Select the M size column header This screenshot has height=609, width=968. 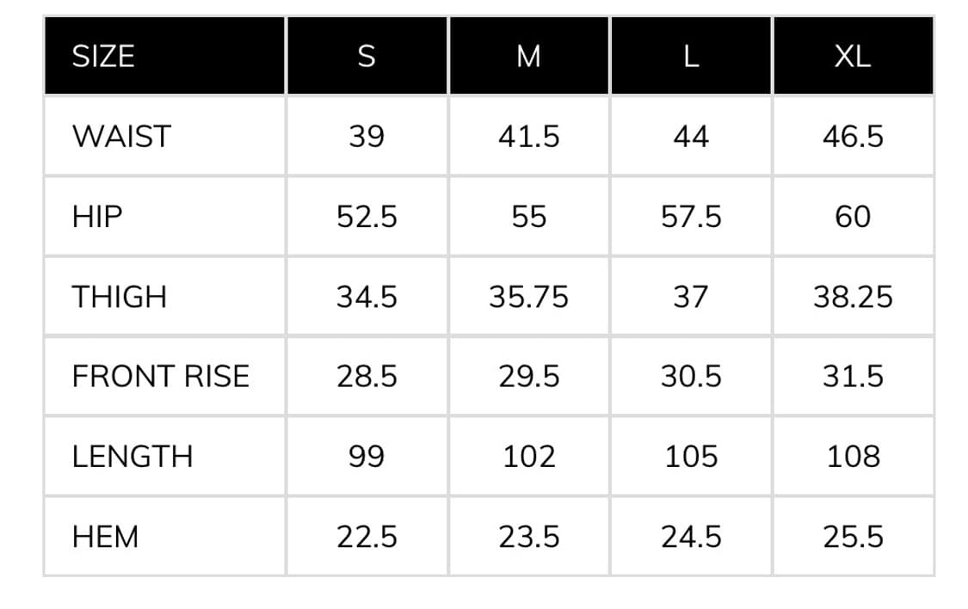[528, 57]
